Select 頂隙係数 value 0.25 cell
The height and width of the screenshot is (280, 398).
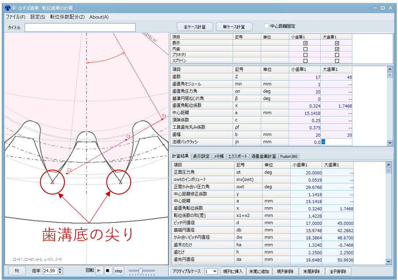click(x=305, y=121)
